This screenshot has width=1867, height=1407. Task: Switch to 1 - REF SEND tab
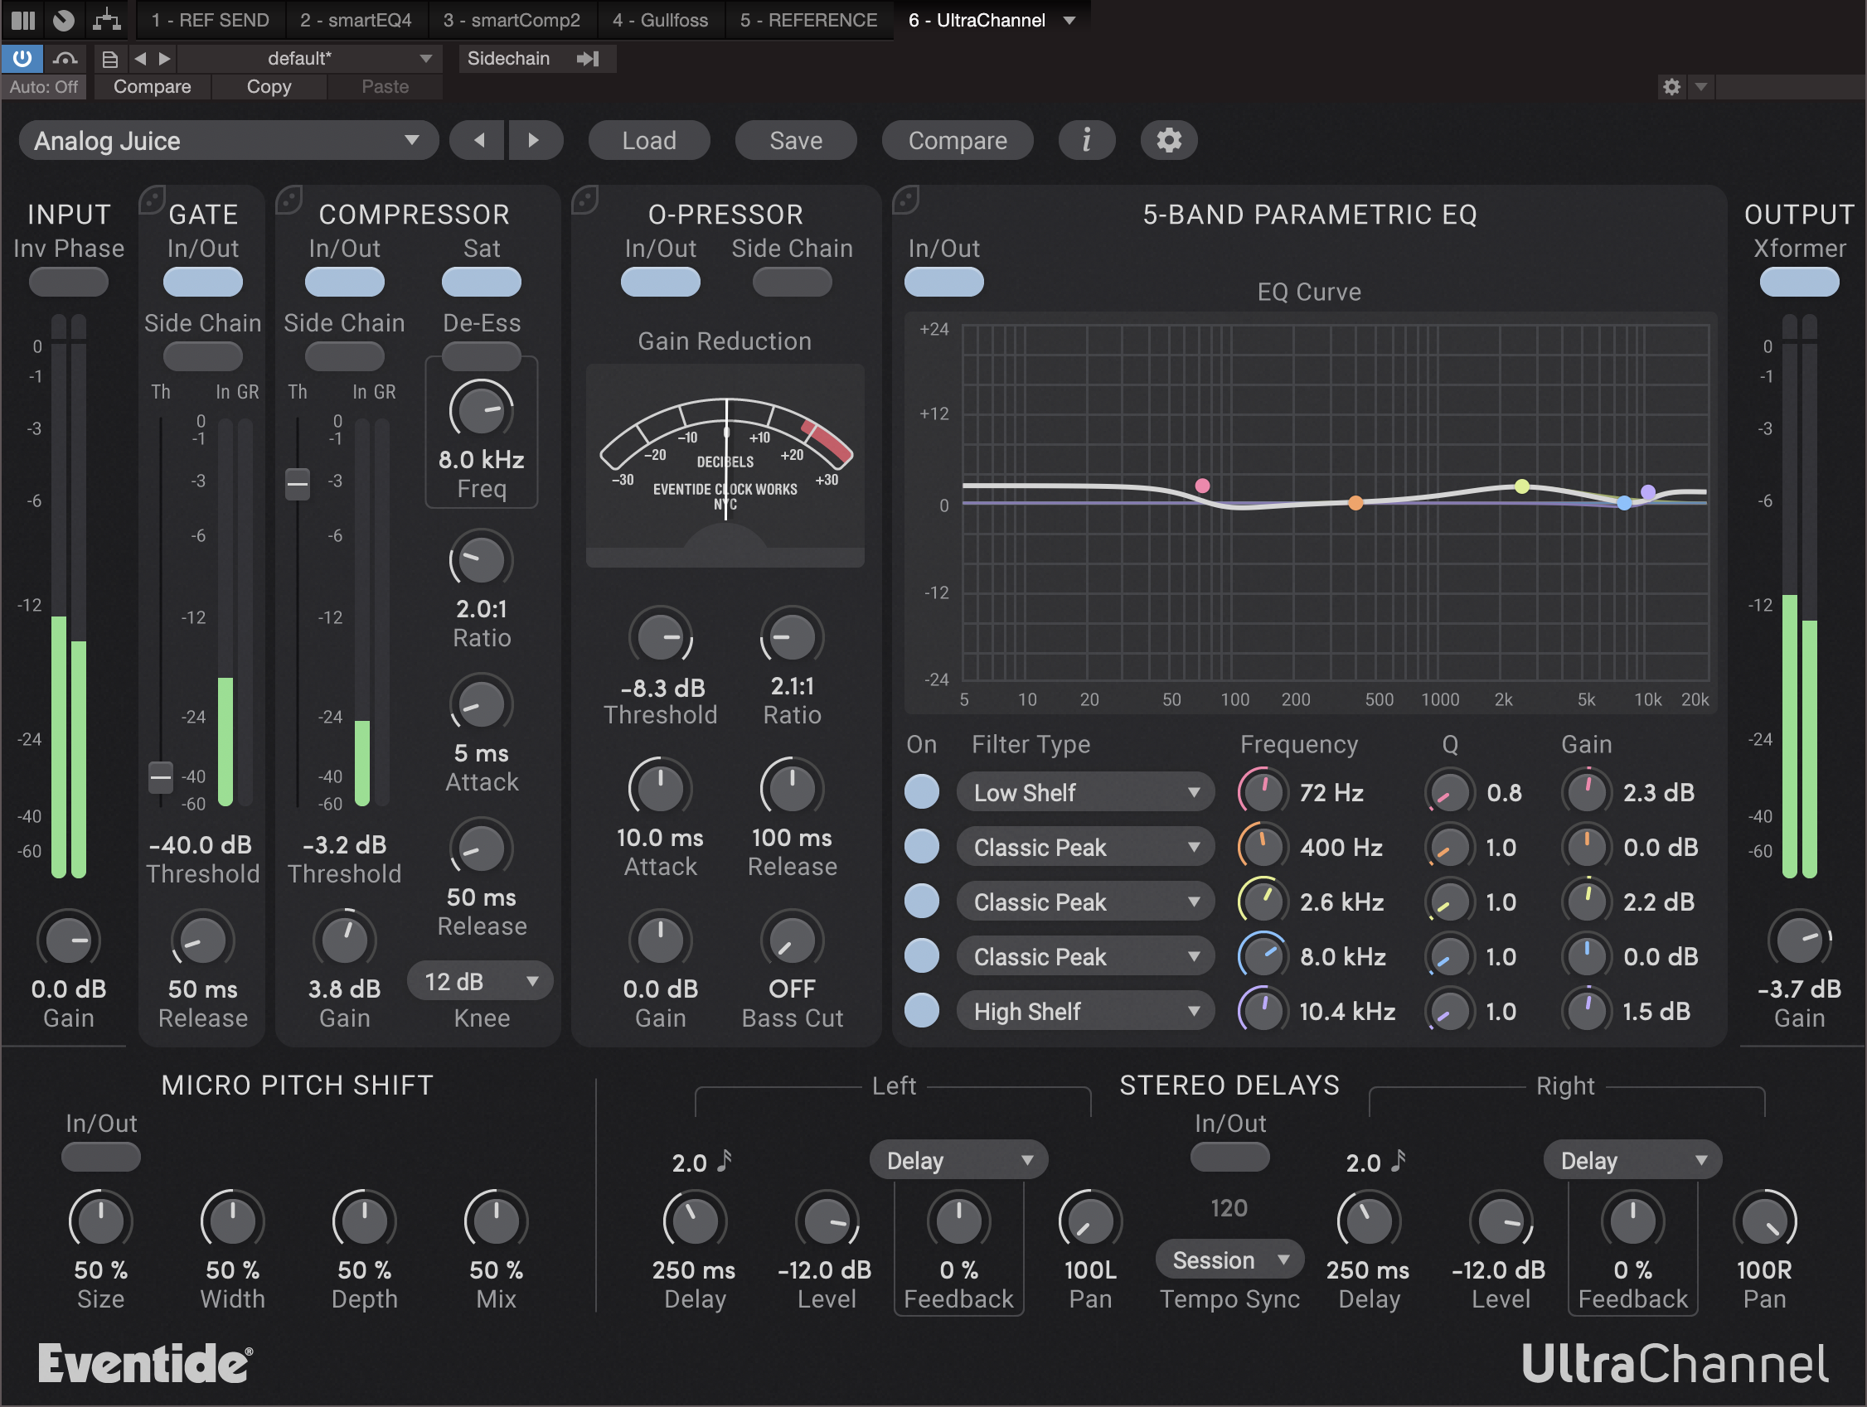coord(211,19)
